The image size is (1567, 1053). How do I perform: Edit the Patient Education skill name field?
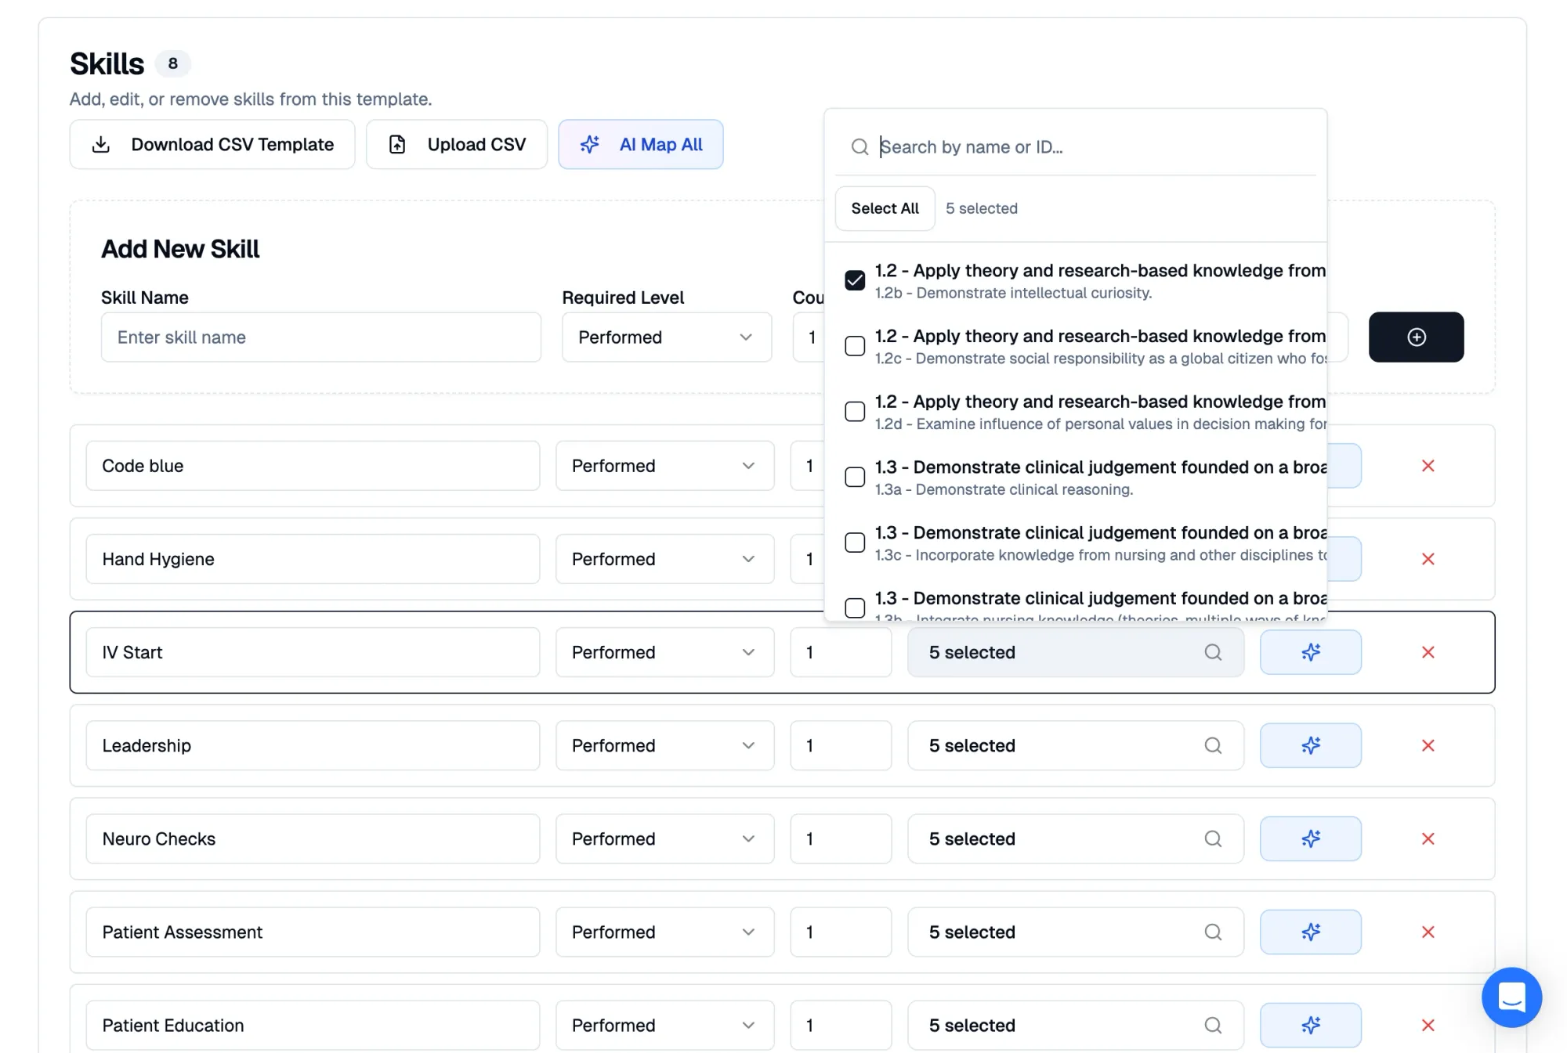(313, 1025)
